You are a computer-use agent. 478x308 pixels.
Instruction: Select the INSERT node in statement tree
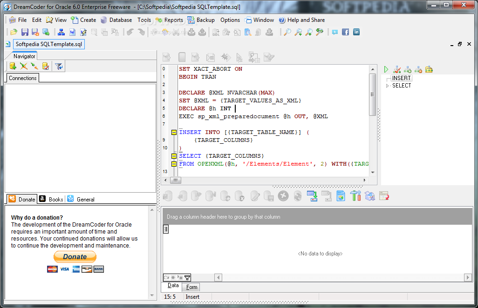tap(401, 78)
